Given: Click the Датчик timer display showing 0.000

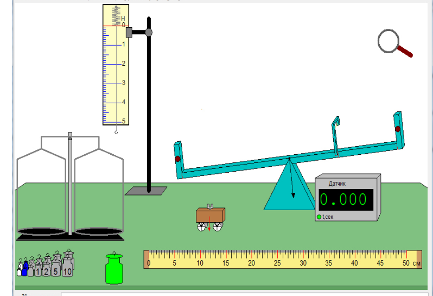Looking at the screenshot, I should tap(346, 199).
